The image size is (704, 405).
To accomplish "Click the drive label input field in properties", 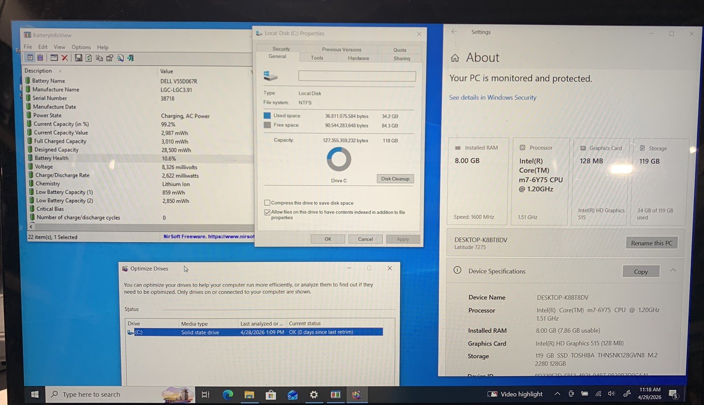I will tap(357, 76).
